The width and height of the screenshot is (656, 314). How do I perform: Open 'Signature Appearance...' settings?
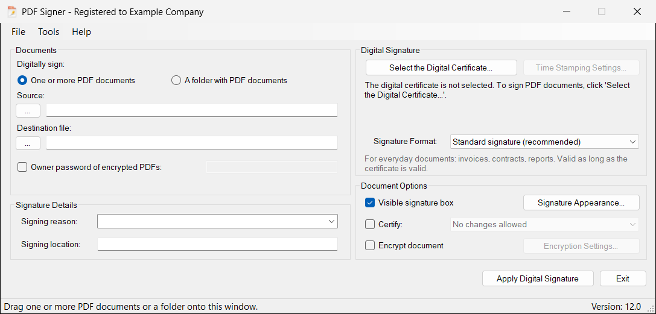(581, 203)
